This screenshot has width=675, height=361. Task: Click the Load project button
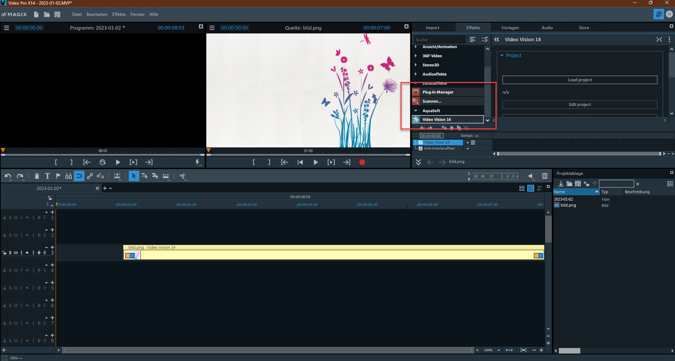(580, 80)
